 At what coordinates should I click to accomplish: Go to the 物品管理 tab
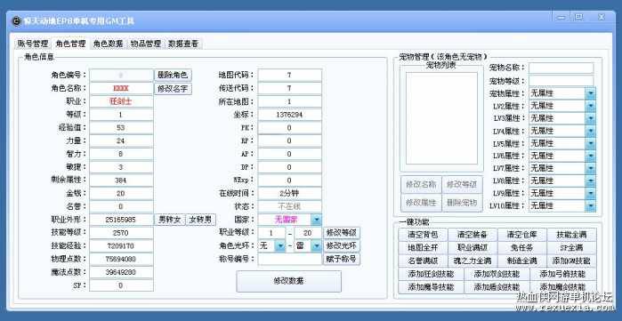(146, 44)
